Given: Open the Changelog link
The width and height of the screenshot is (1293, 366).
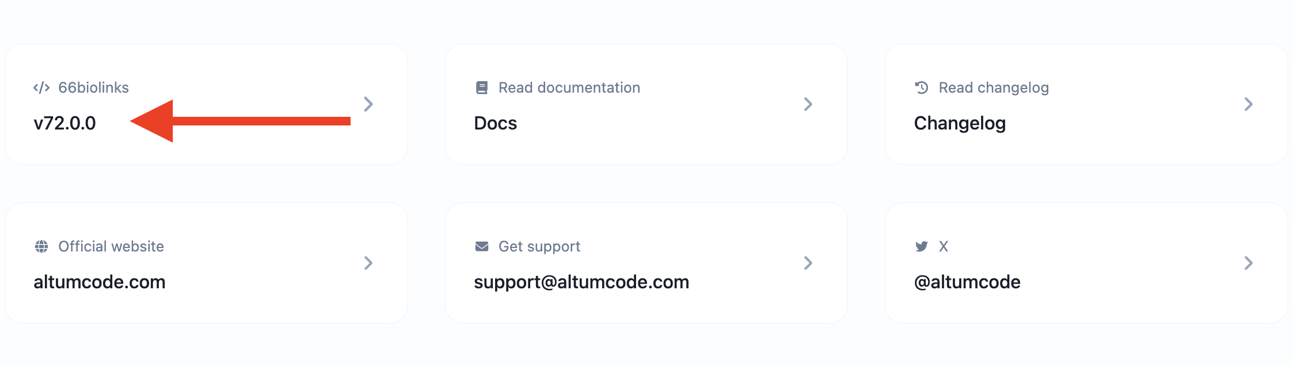Looking at the screenshot, I should (x=960, y=123).
